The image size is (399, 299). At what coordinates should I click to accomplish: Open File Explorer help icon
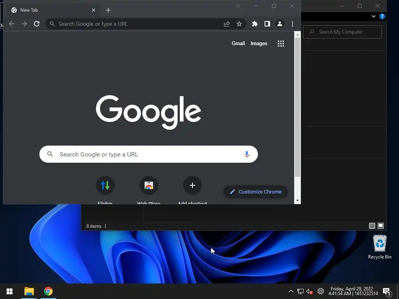(x=382, y=16)
